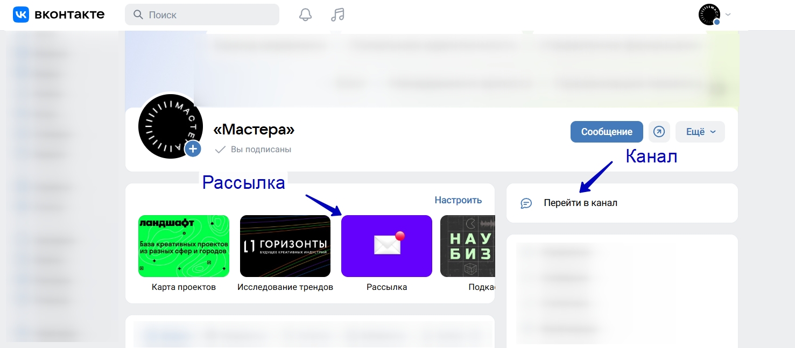Toggle the «Вы подписаны» subscription status

coord(253,150)
